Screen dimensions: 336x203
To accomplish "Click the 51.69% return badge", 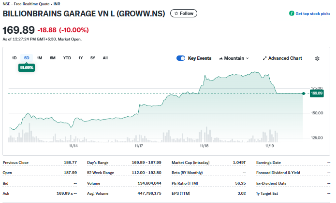I will 27,68.
